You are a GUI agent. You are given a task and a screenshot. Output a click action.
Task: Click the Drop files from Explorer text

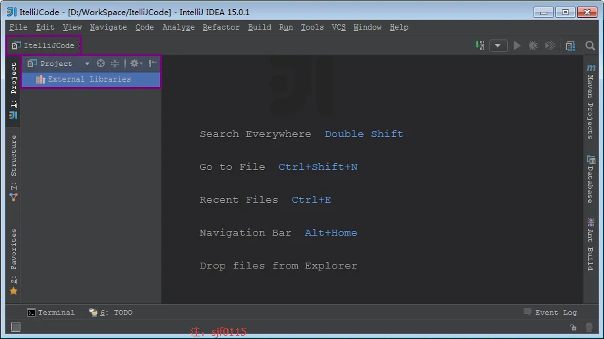pyautogui.click(x=279, y=266)
